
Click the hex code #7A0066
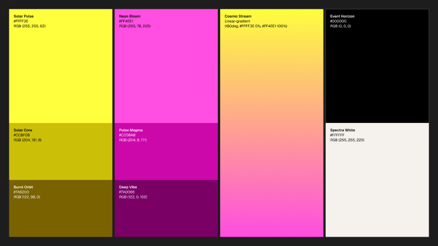(x=127, y=192)
